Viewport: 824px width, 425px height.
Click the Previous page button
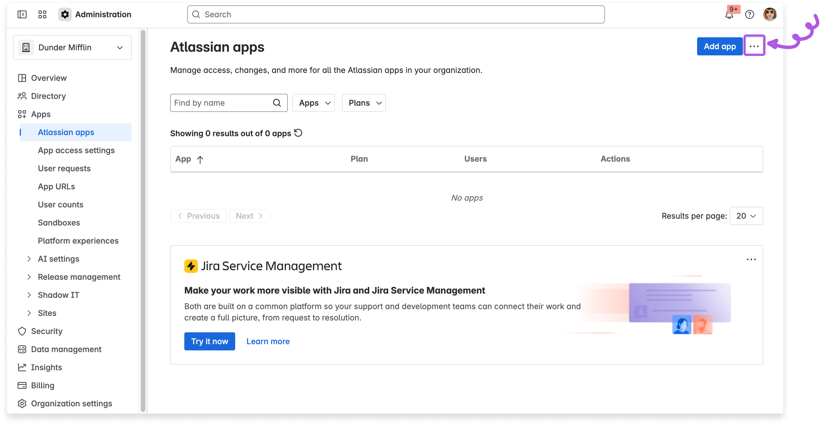(198, 216)
